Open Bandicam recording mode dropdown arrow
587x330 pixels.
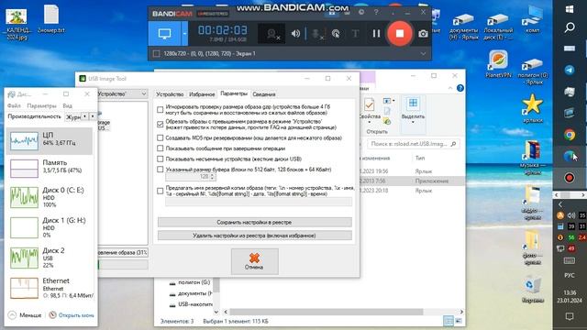(x=184, y=34)
